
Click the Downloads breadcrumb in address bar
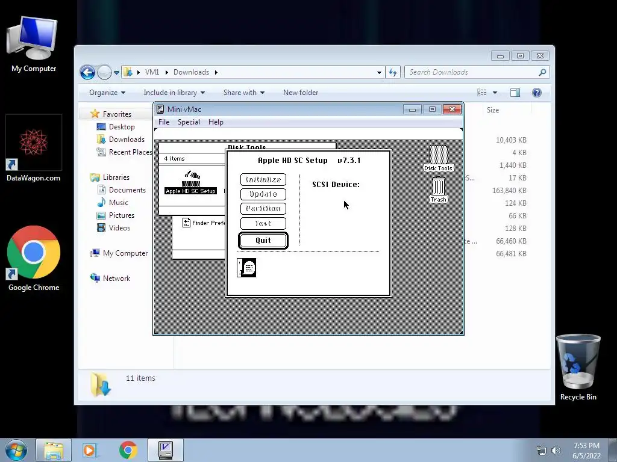(191, 72)
